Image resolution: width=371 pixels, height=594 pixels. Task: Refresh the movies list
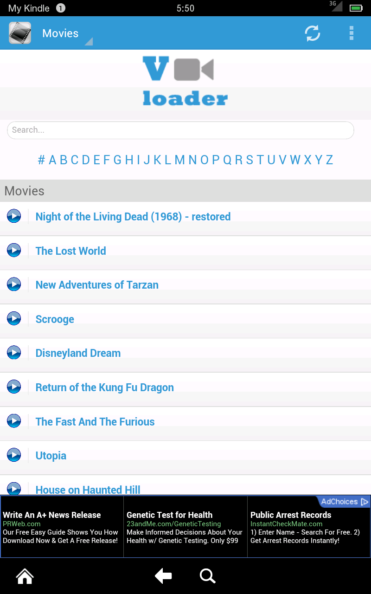[x=312, y=33]
